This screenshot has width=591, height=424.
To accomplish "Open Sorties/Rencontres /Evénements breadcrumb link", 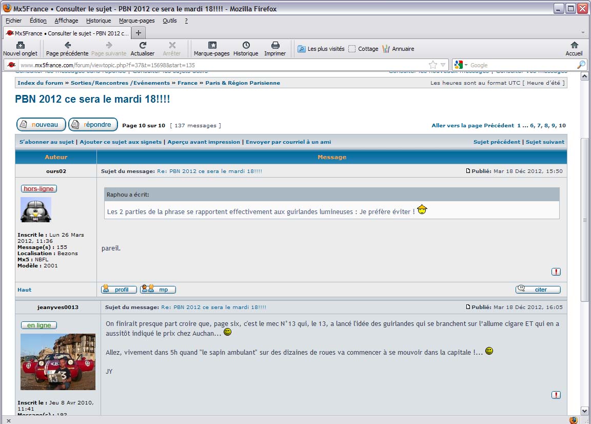I will point(120,83).
